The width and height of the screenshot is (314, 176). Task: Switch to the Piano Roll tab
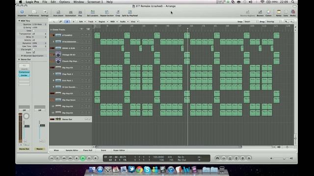click(x=87, y=150)
